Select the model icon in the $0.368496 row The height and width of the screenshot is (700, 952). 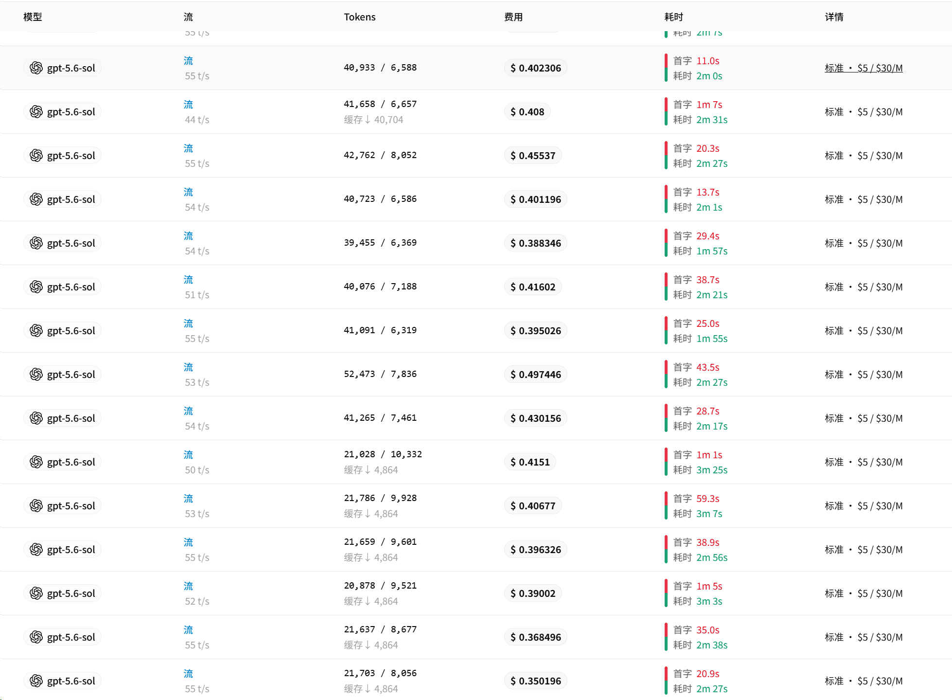pos(36,637)
